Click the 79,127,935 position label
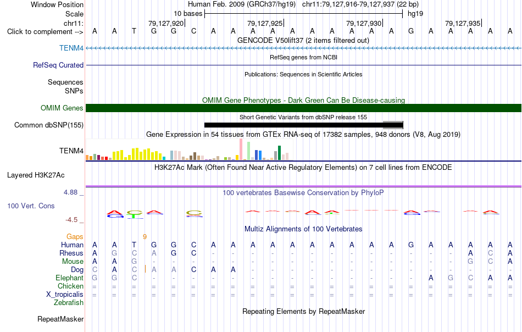 463,23
